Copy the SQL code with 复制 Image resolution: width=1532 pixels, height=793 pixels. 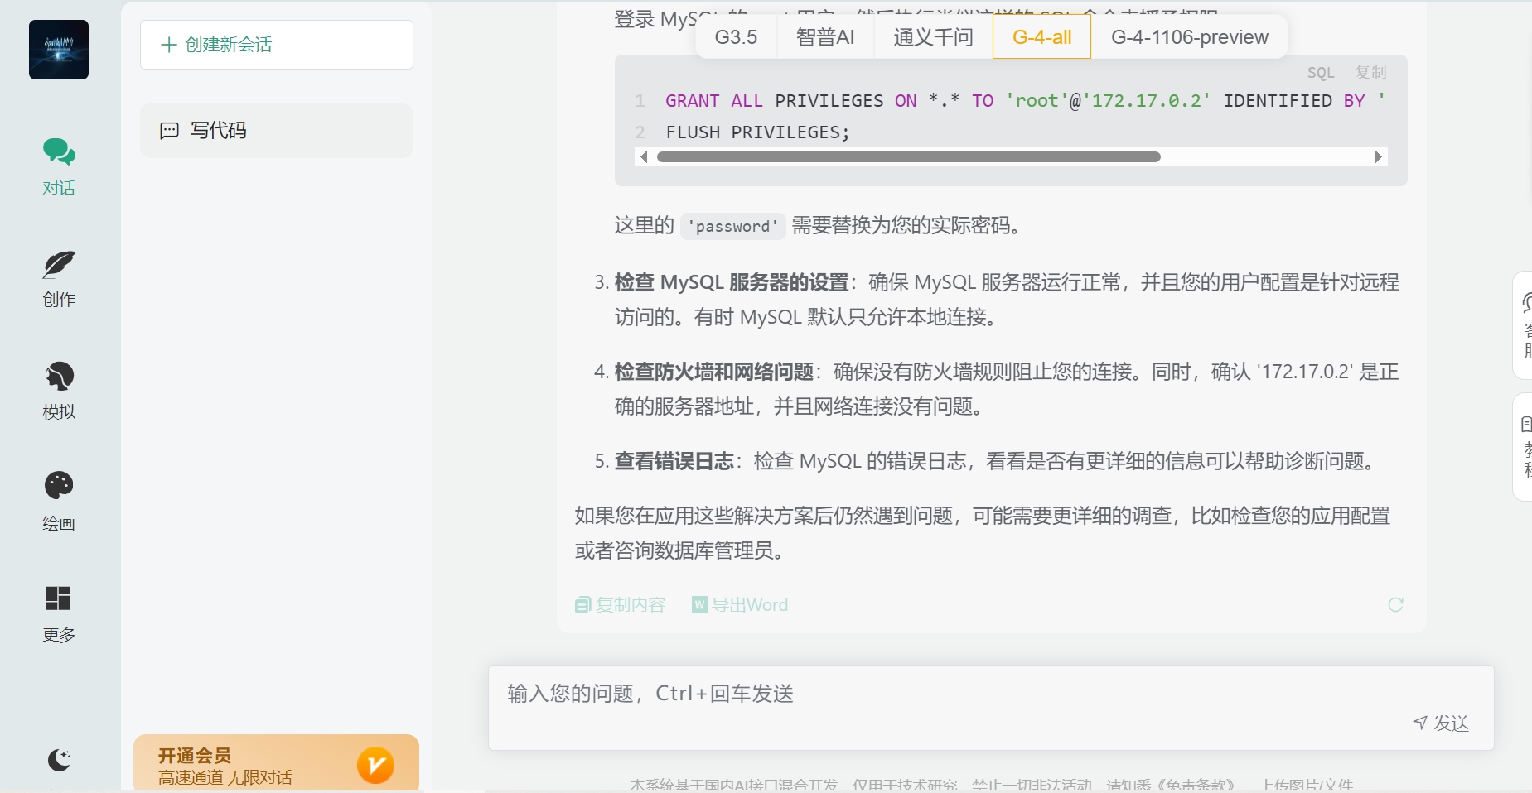(x=1369, y=72)
